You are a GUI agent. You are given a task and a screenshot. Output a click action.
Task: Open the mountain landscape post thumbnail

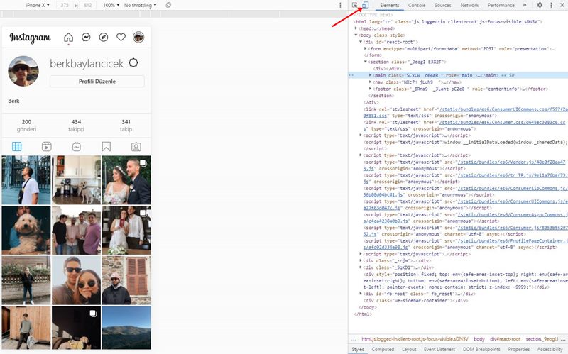click(x=126, y=328)
